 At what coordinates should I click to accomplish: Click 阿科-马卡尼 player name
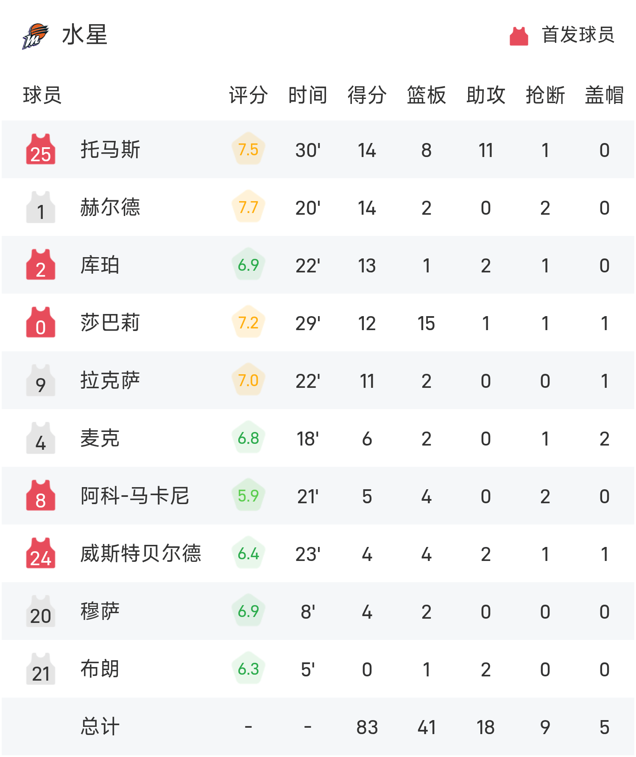[x=135, y=496]
